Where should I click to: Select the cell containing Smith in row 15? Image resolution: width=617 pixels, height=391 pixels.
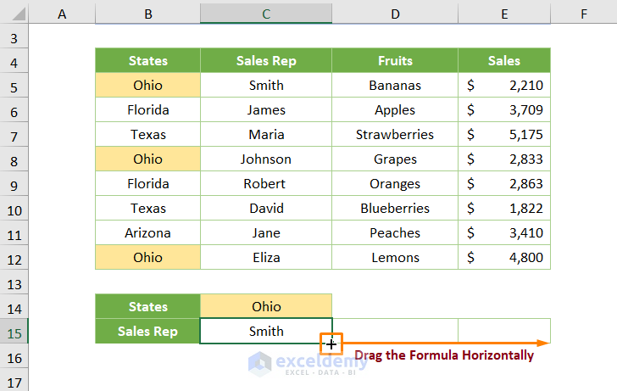(266, 332)
